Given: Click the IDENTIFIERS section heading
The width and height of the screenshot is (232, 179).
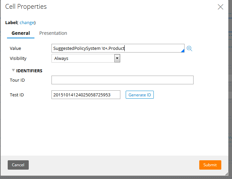Looking at the screenshot, I should pyautogui.click(x=29, y=71).
